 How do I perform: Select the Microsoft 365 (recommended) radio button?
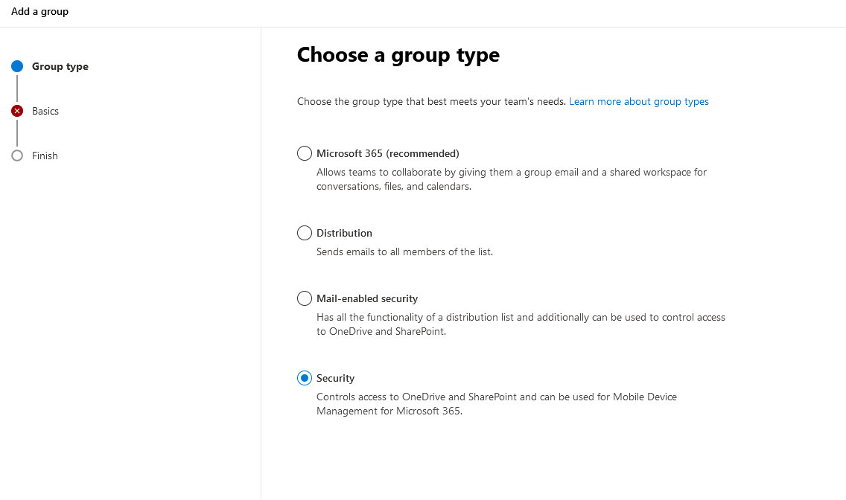(305, 153)
